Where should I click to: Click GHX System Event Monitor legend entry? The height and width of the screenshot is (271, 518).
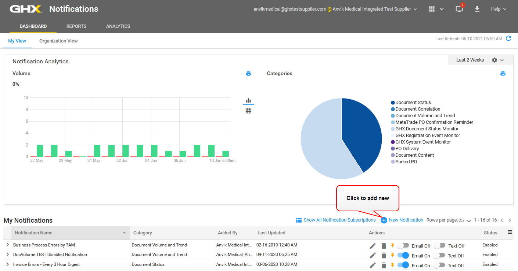[x=421, y=142]
